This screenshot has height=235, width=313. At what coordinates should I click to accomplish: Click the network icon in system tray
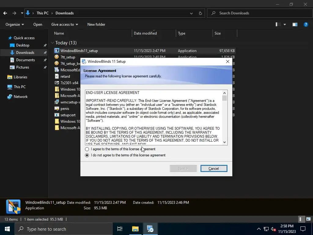[266, 229]
